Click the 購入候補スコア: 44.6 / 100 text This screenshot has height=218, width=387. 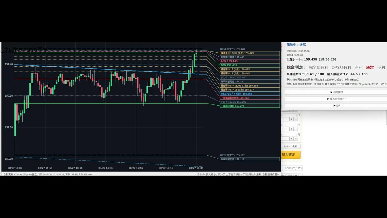tap(347, 74)
